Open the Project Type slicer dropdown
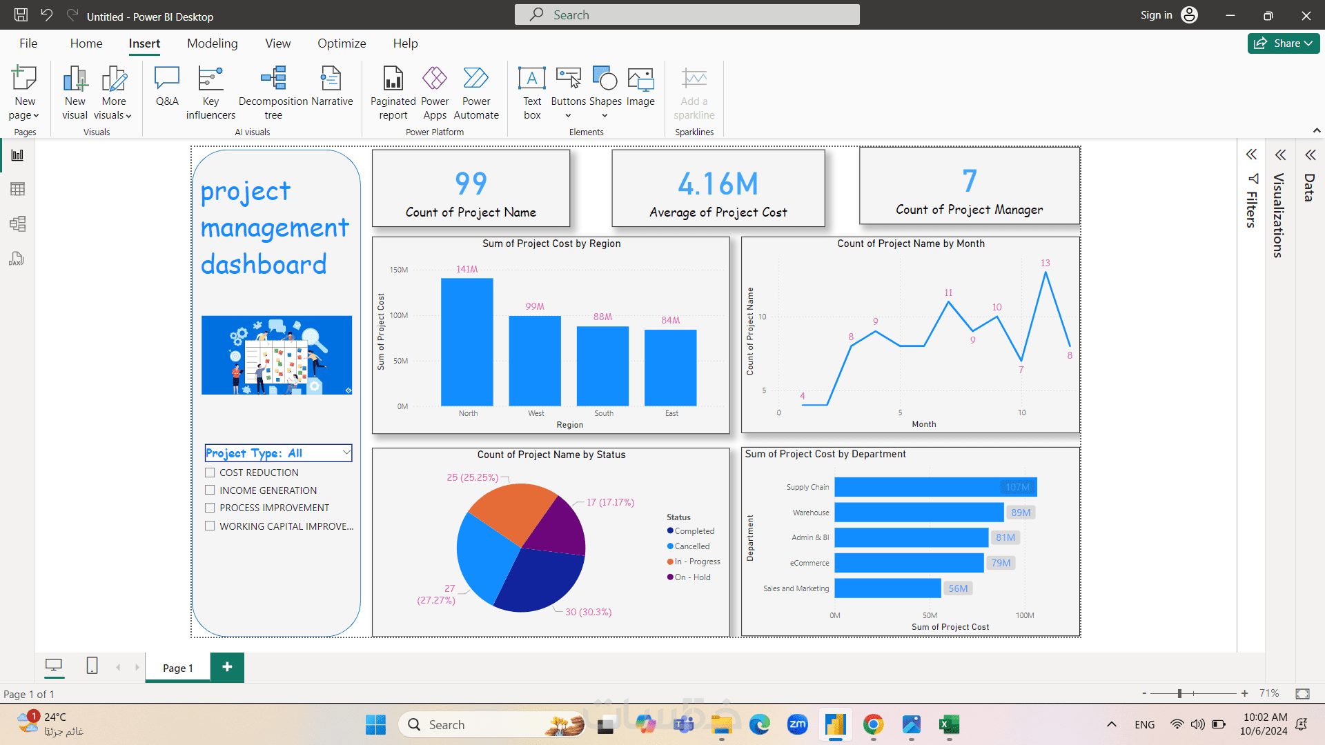The height and width of the screenshot is (745, 1325). click(346, 453)
